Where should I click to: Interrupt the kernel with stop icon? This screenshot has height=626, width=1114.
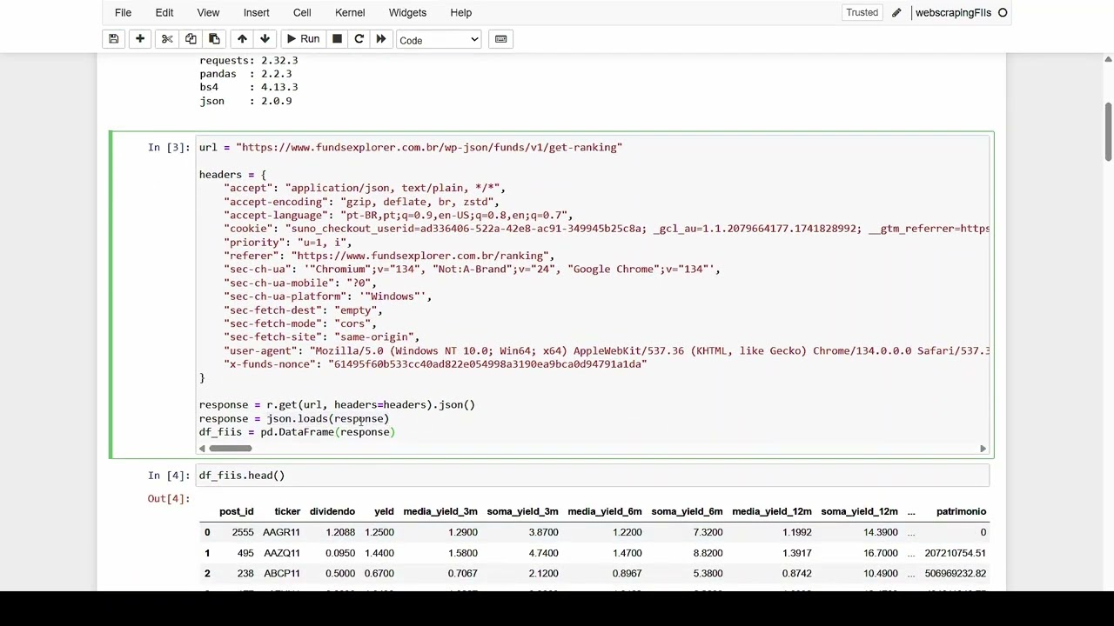(x=337, y=39)
